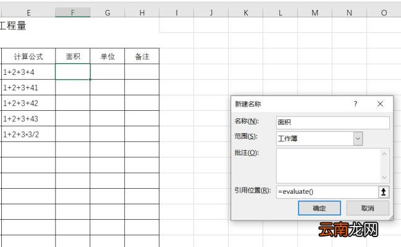This screenshot has height=247, width=401.
Task: Select the 面积 table header cell
Action: (73, 56)
